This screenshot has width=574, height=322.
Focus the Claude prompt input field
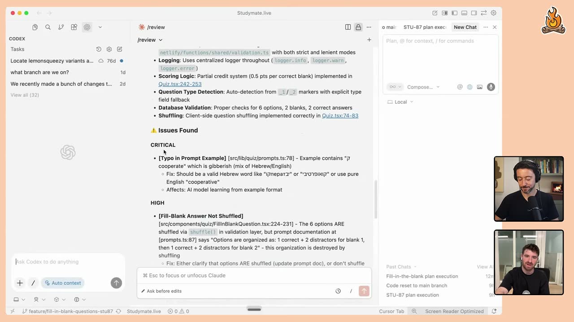pyautogui.click(x=254, y=275)
